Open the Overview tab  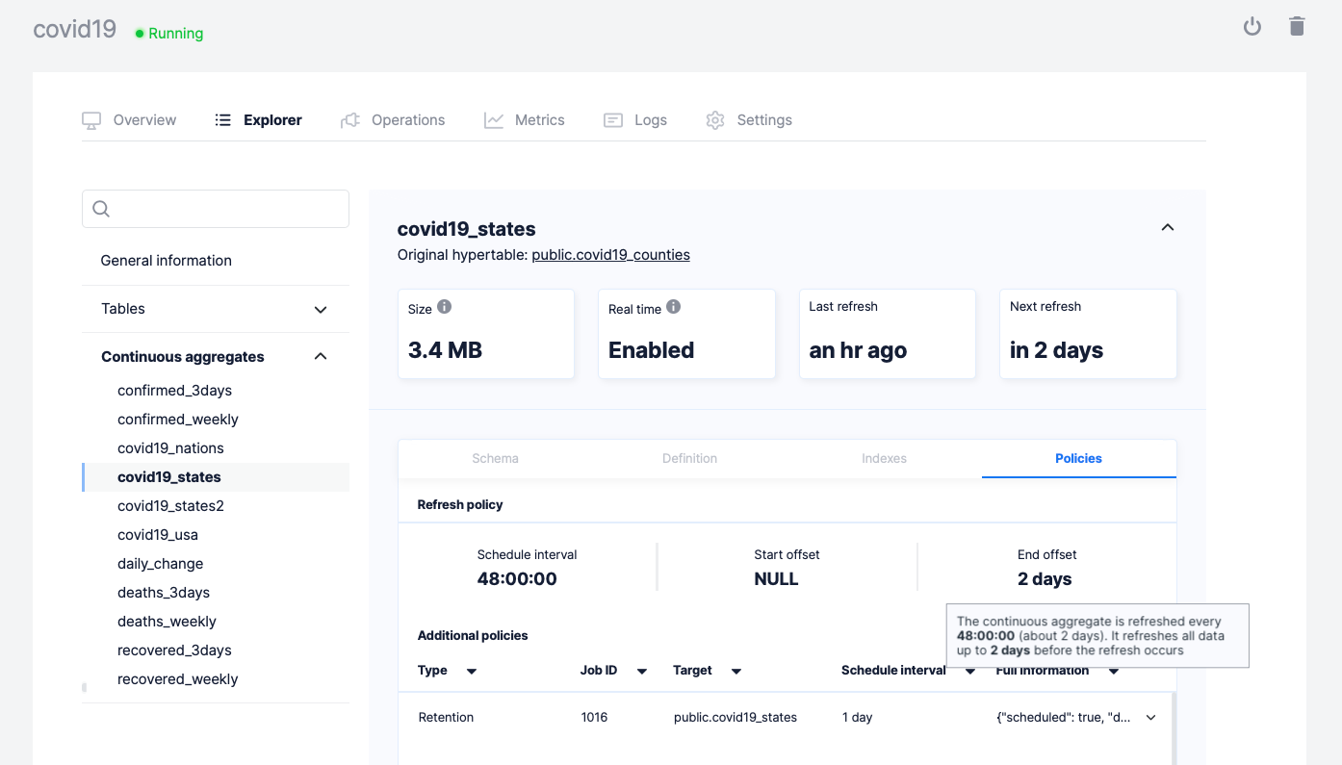tap(130, 120)
